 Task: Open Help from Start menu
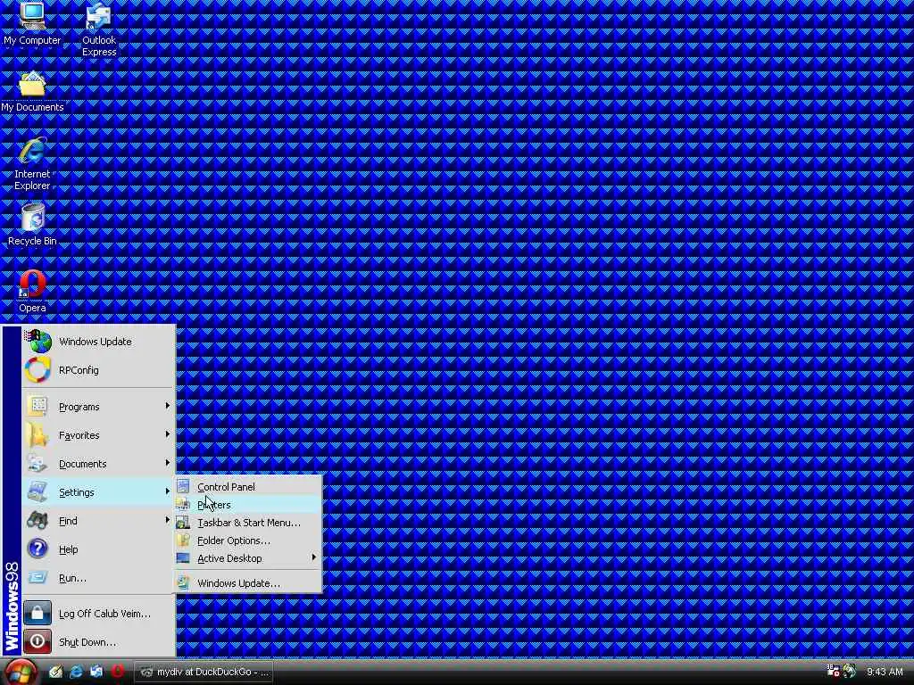coord(98,549)
